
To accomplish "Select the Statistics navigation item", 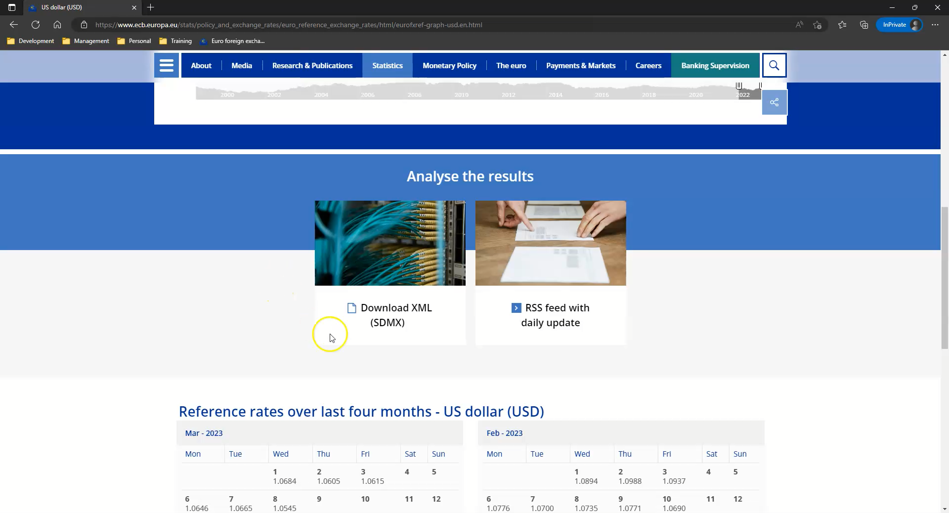I will click(388, 65).
